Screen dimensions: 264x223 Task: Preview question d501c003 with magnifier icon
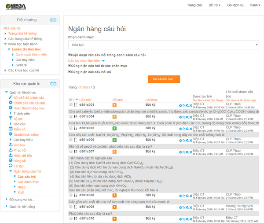(187, 106)
